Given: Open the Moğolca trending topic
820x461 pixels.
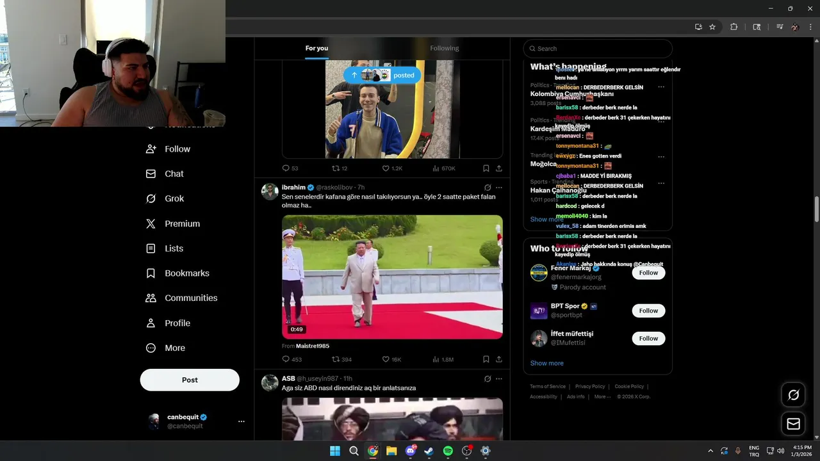Looking at the screenshot, I should (x=543, y=164).
